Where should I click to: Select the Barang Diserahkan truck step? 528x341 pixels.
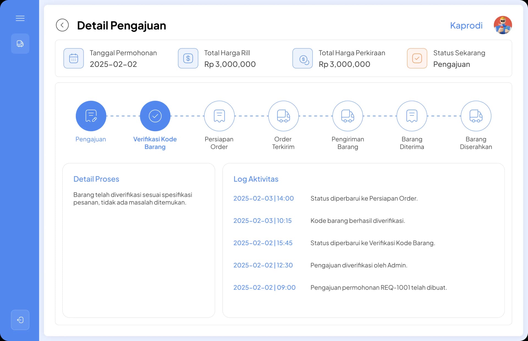476,116
